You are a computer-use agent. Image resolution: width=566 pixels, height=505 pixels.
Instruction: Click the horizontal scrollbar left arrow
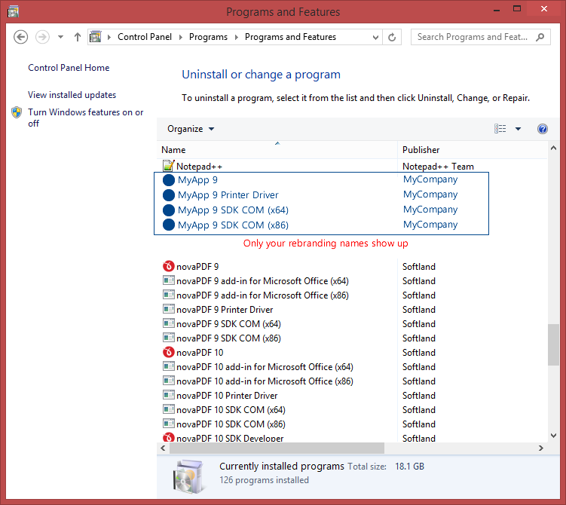coord(163,448)
